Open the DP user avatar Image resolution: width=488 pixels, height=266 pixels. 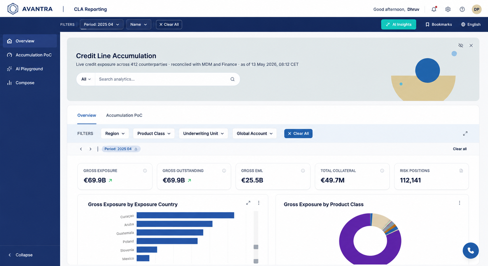point(476,9)
